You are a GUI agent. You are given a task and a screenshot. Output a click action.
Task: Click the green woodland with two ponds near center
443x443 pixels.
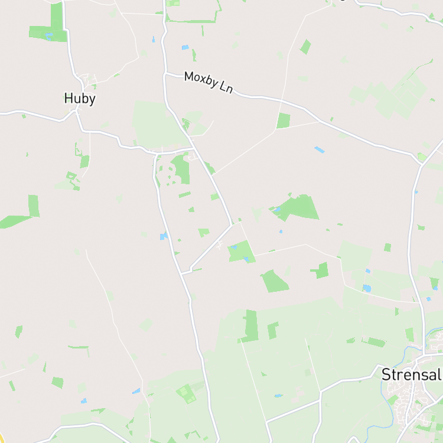click(242, 252)
